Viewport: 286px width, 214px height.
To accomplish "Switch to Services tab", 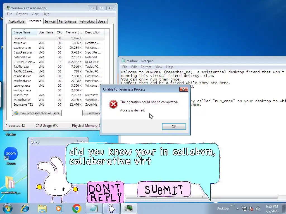I will (x=50, y=21).
